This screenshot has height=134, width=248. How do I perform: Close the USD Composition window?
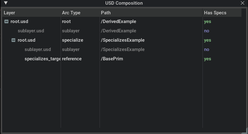[x=243, y=3]
